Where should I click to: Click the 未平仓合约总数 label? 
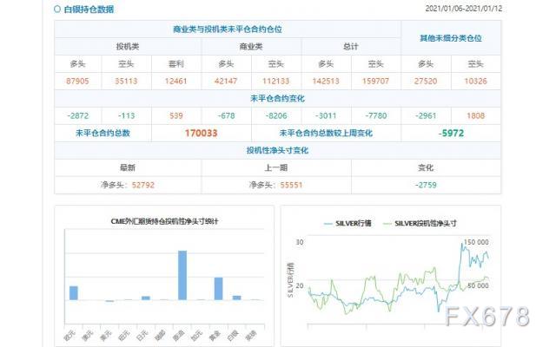[x=103, y=133]
